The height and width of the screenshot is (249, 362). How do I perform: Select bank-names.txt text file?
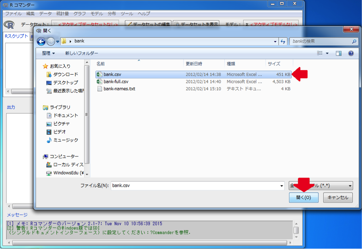point(119,89)
